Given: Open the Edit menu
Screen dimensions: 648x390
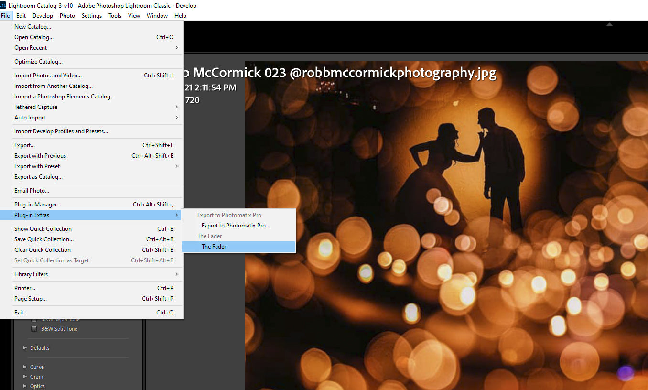Looking at the screenshot, I should [21, 16].
